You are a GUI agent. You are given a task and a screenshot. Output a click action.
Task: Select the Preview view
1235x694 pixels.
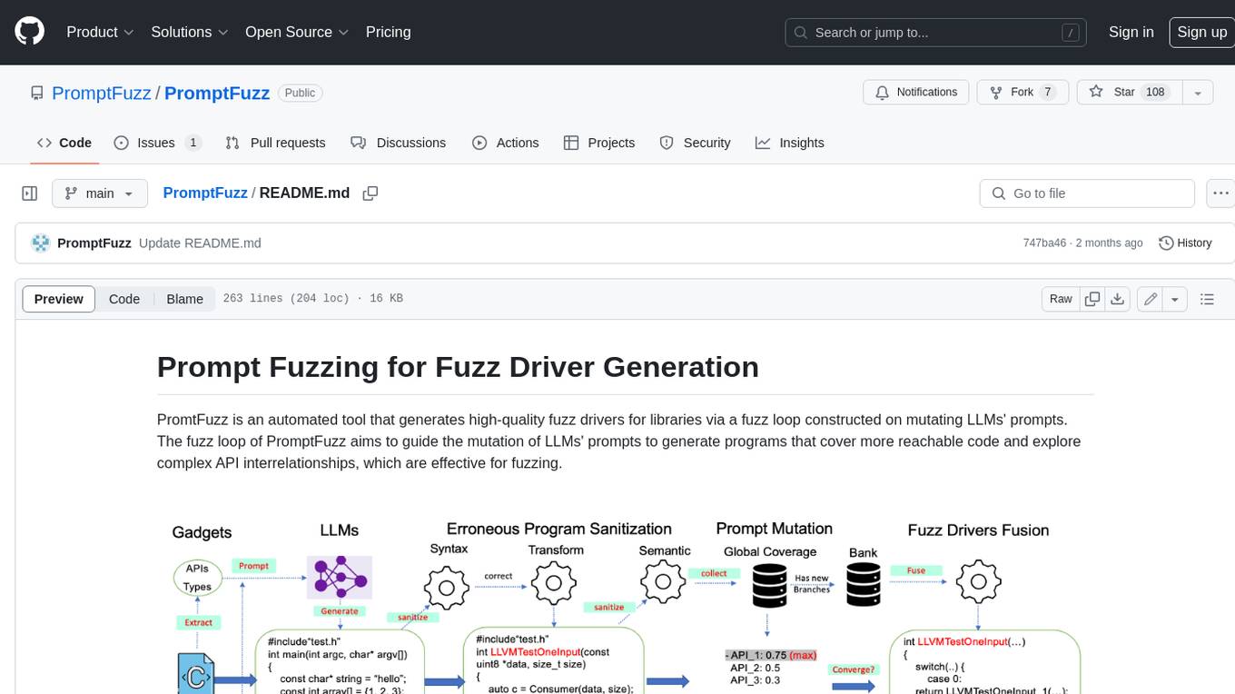point(59,299)
